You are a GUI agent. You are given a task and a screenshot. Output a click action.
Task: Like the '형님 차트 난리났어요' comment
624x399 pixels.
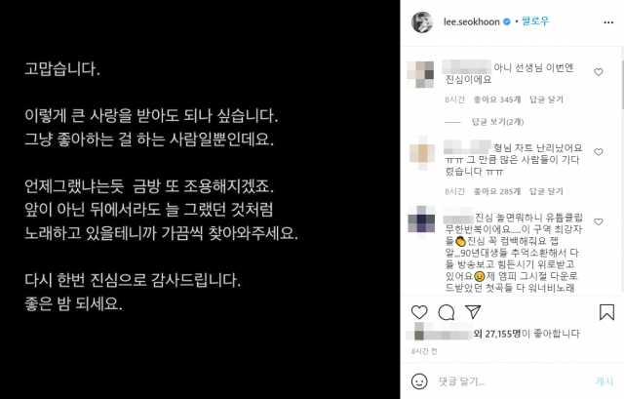click(598, 152)
